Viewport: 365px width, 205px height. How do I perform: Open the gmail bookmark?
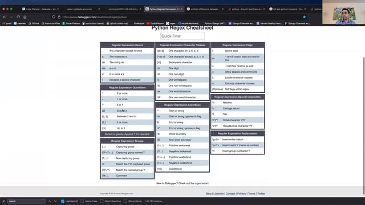pos(7,23)
